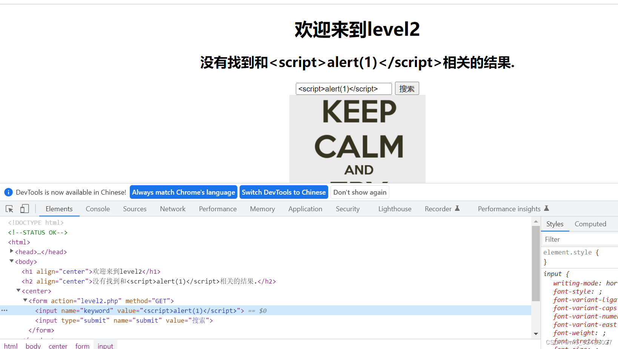Click body in the breadcrumb bar
This screenshot has height=349, width=618.
point(33,346)
